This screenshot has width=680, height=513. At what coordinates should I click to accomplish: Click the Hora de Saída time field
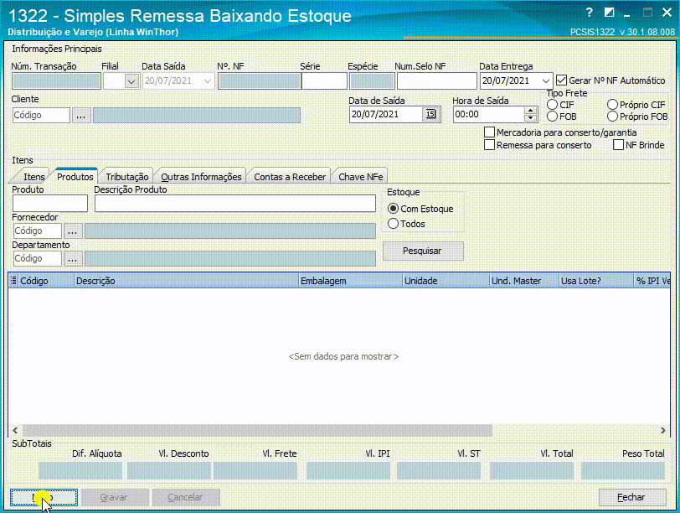(488, 115)
